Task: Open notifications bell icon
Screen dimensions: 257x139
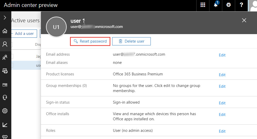Action: [216, 5]
